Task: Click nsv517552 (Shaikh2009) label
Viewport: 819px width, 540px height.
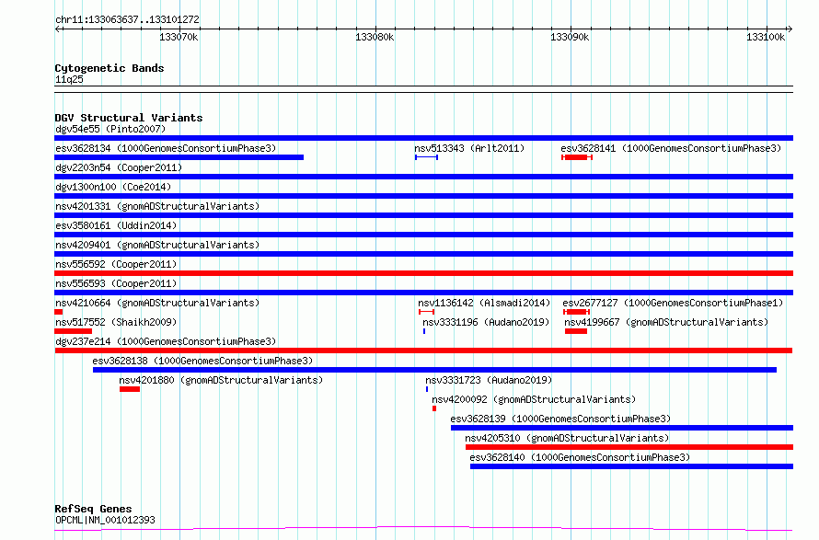Action: pyautogui.click(x=116, y=322)
